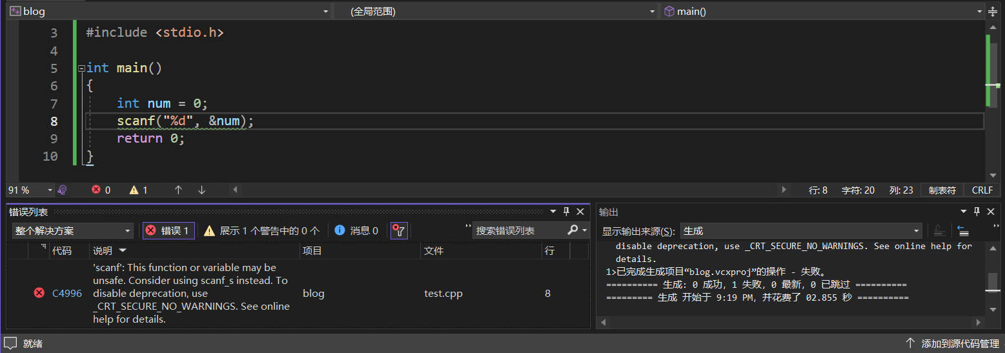Open the search options dropdown arrow beside magnifier
This screenshot has height=353, width=1005.
(585, 230)
